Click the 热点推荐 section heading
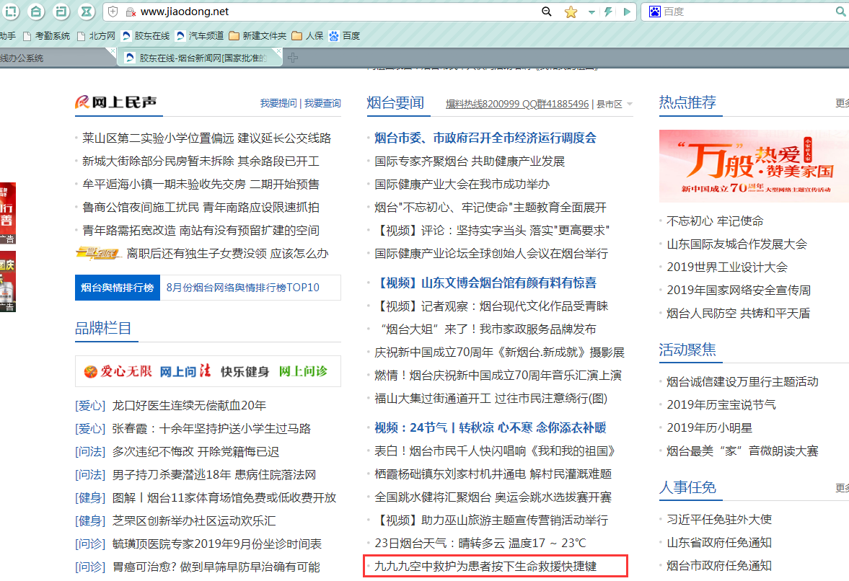 tap(687, 102)
